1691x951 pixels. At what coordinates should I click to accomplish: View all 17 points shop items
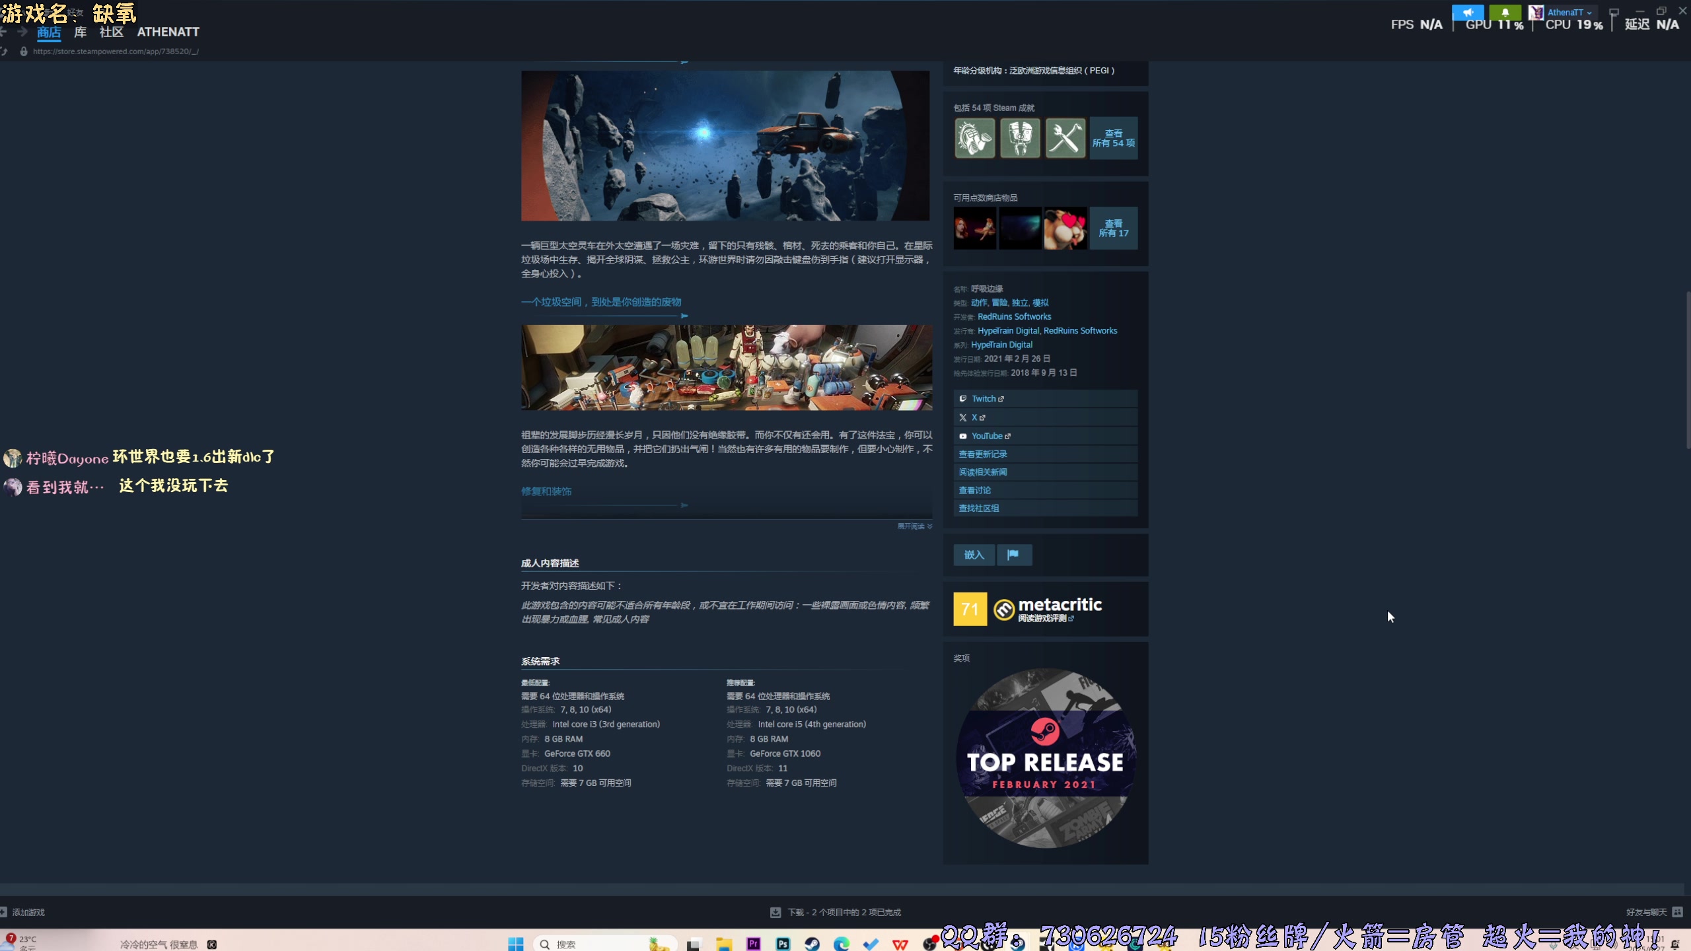coord(1114,229)
